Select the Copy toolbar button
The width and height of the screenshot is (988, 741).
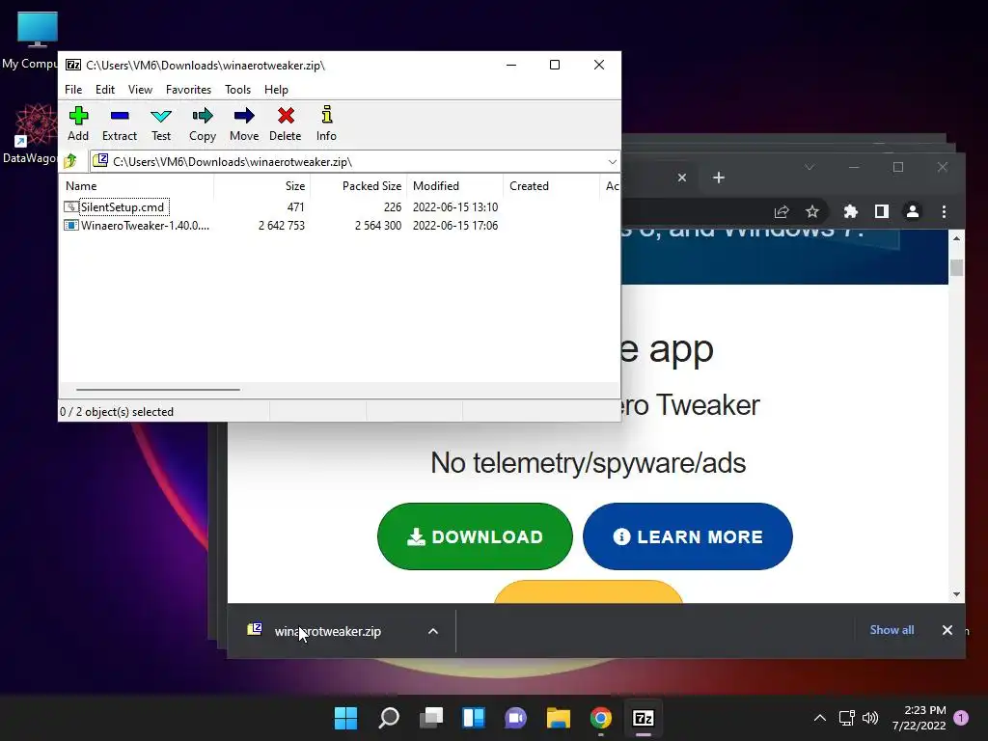[x=203, y=123]
